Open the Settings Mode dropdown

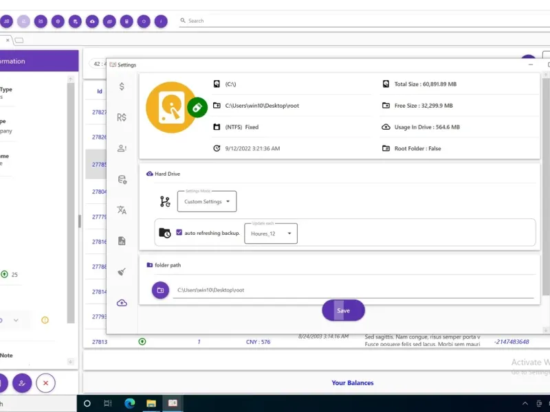(x=207, y=201)
